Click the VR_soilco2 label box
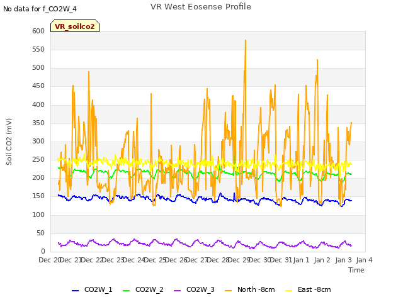403x302 pixels. pos(75,26)
